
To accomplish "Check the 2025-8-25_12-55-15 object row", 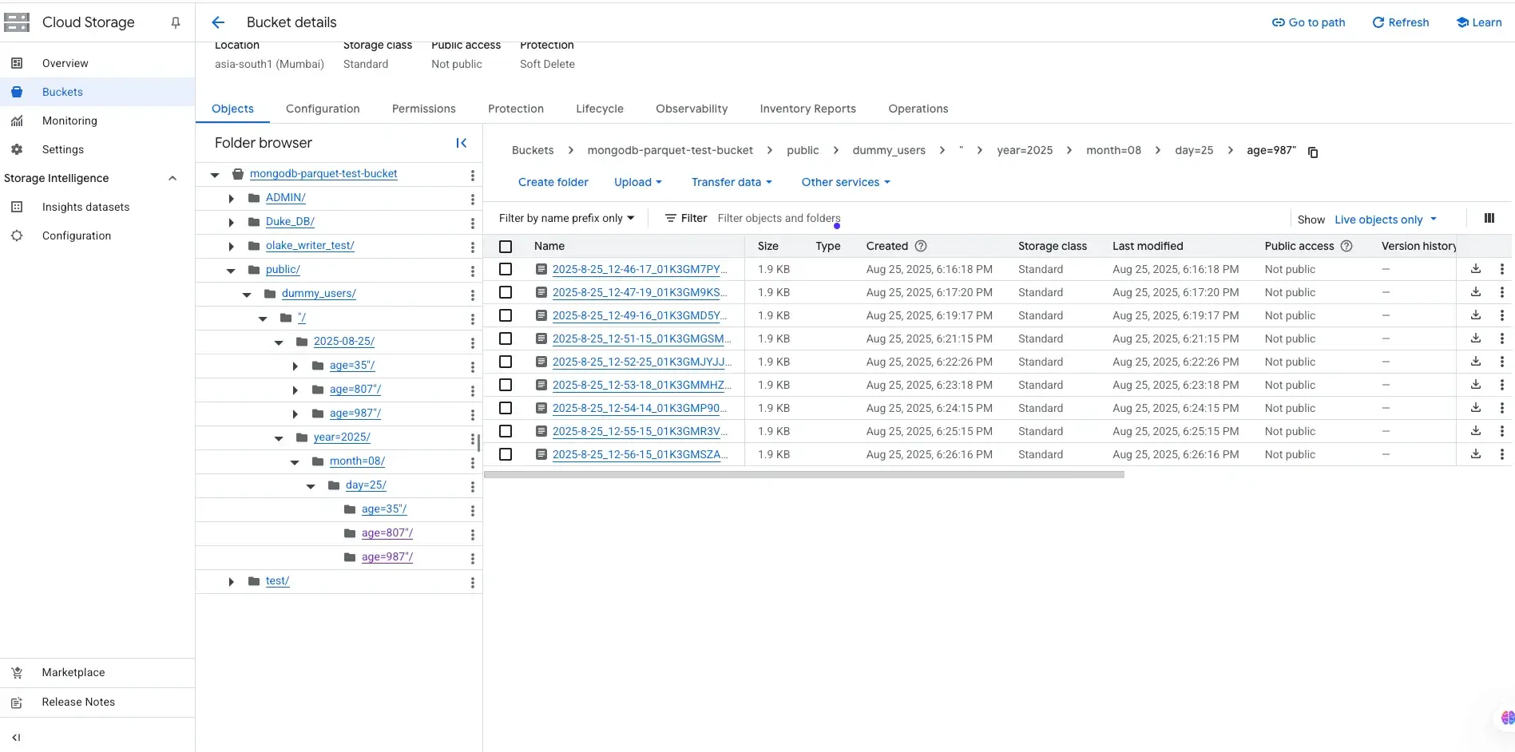I will tap(506, 431).
